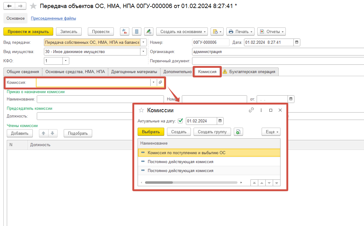Open the Присоединенные файлы link
Image resolution: width=364 pixels, height=226 pixels.
click(x=54, y=18)
